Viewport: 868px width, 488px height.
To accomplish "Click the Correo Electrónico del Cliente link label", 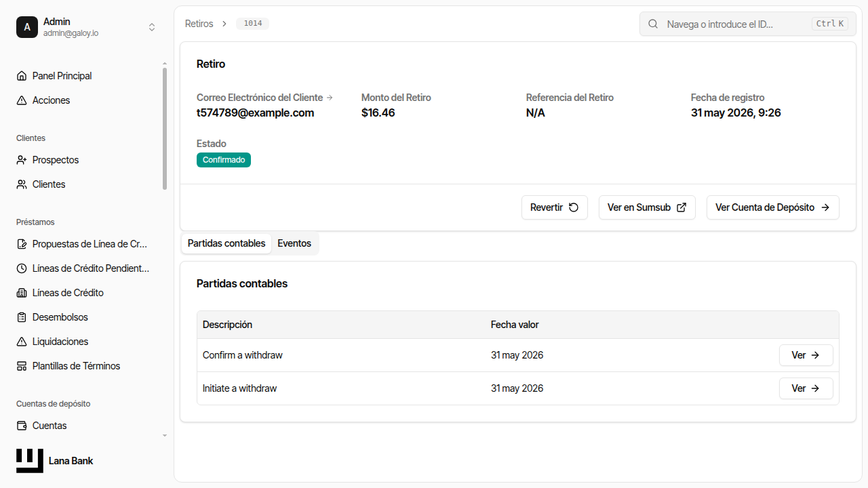I will [260, 98].
